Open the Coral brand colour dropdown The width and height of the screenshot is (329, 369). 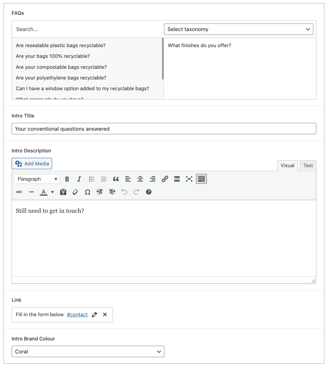88,351
